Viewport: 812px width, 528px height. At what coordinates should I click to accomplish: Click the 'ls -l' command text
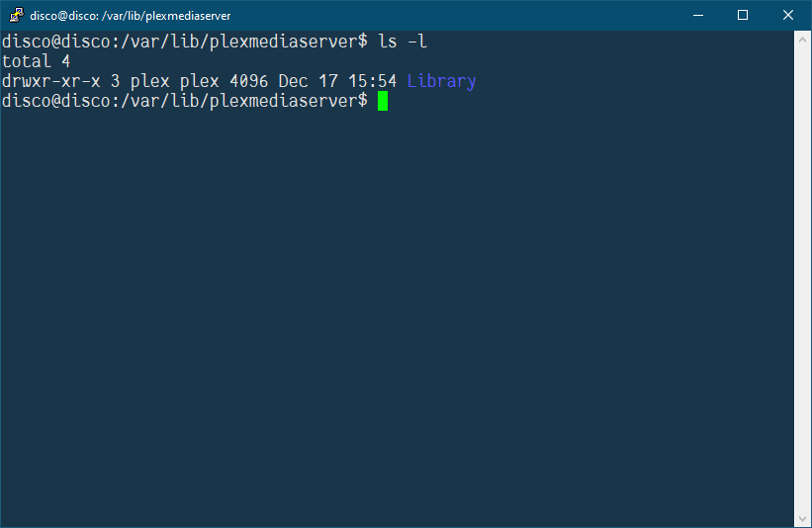pos(403,42)
